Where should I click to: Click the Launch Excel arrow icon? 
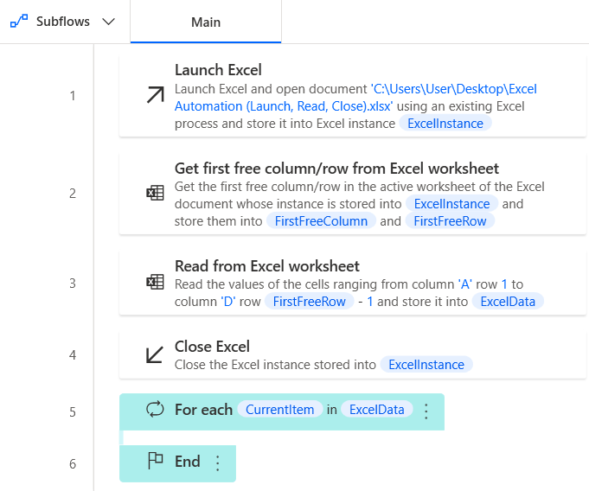click(x=156, y=95)
